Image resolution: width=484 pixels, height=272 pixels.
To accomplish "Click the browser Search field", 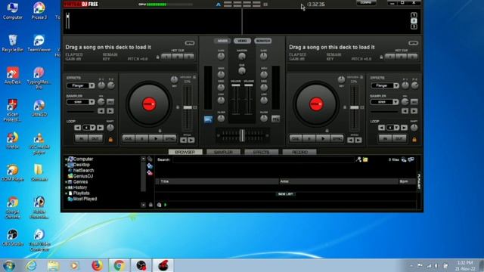I will (263, 159).
